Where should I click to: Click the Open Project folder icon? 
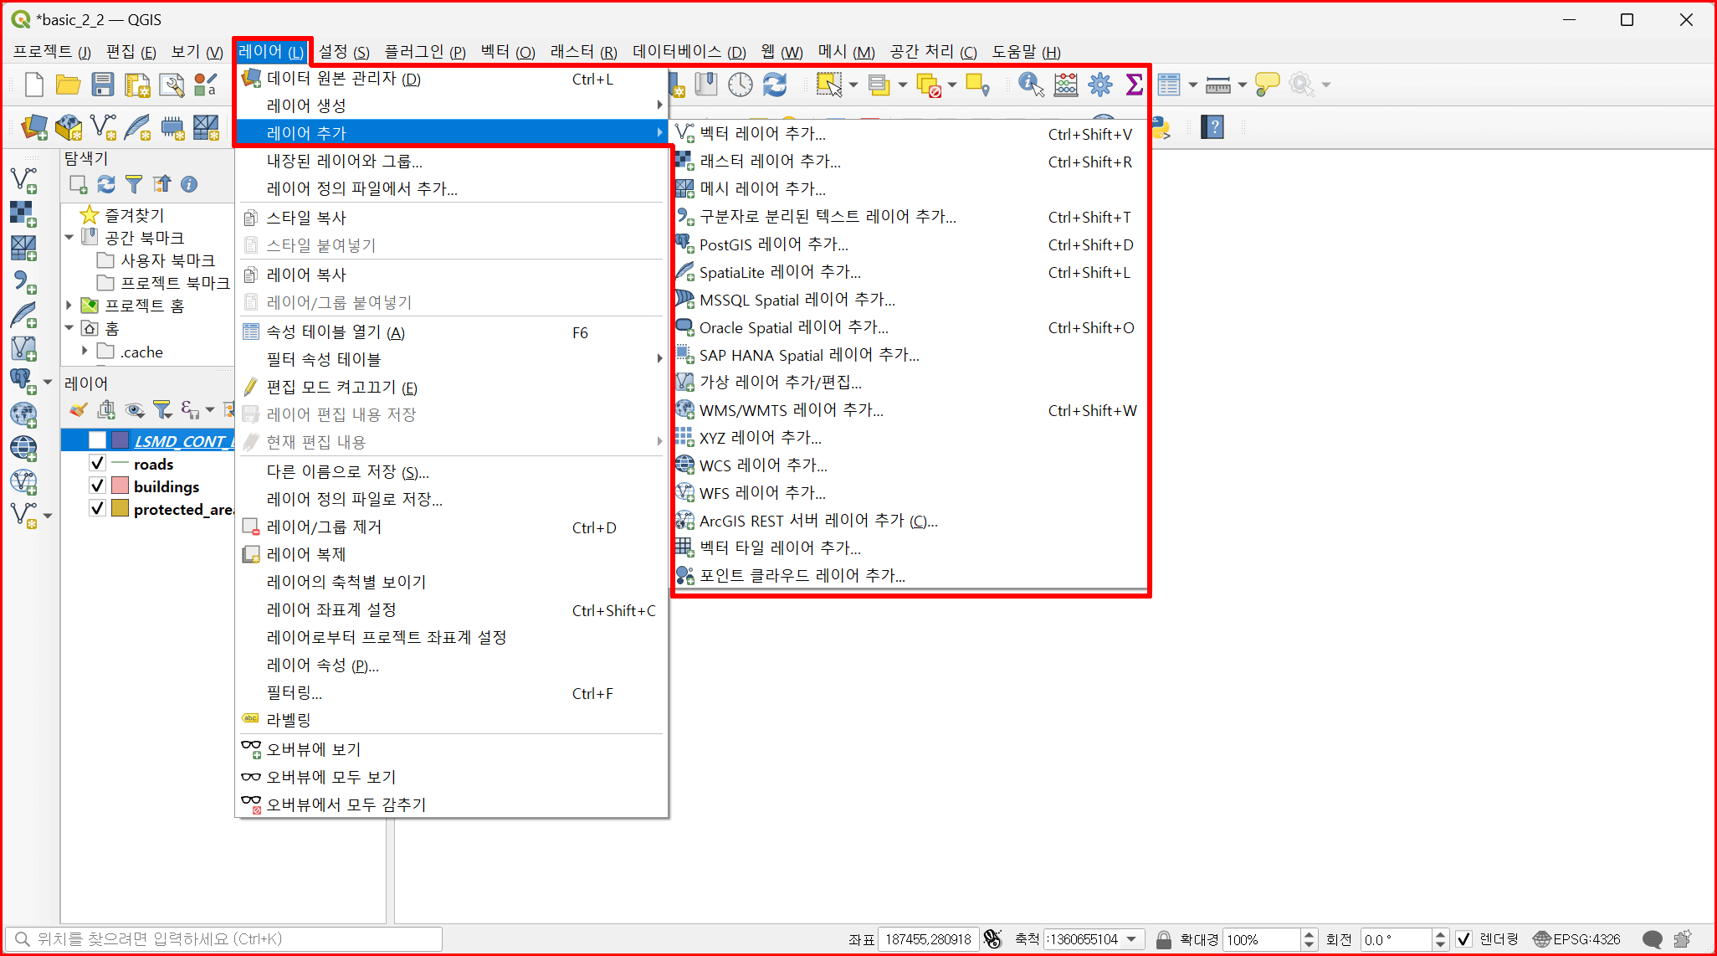pos(68,85)
